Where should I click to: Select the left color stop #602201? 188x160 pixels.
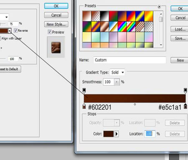(x=84, y=106)
